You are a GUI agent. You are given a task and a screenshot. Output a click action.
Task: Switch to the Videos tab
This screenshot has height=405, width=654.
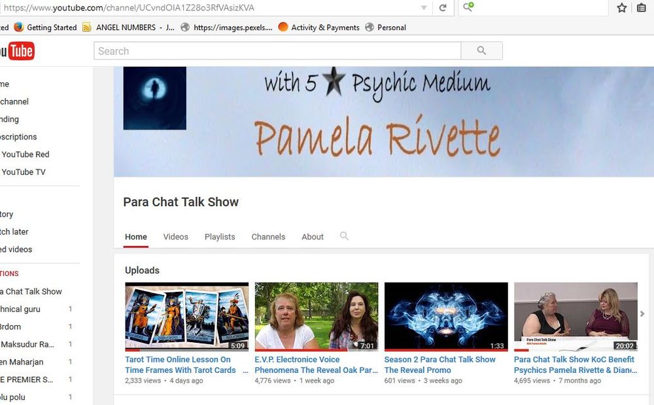point(175,237)
